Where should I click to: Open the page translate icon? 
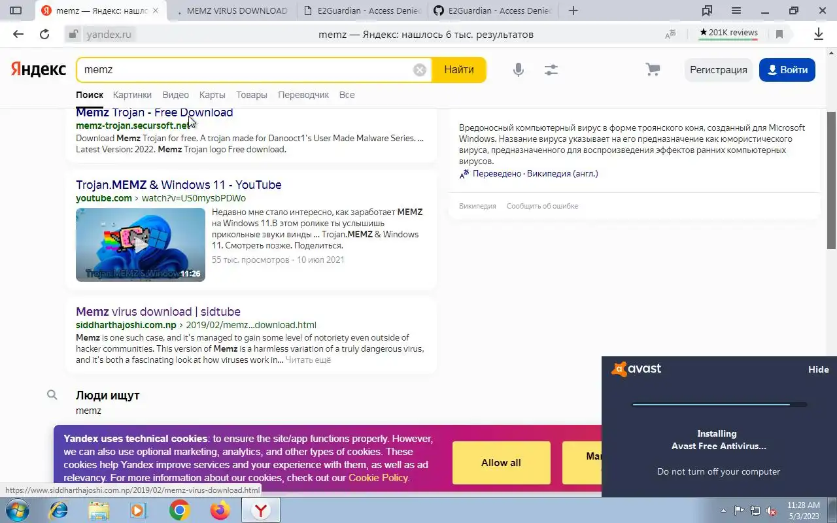(x=670, y=35)
